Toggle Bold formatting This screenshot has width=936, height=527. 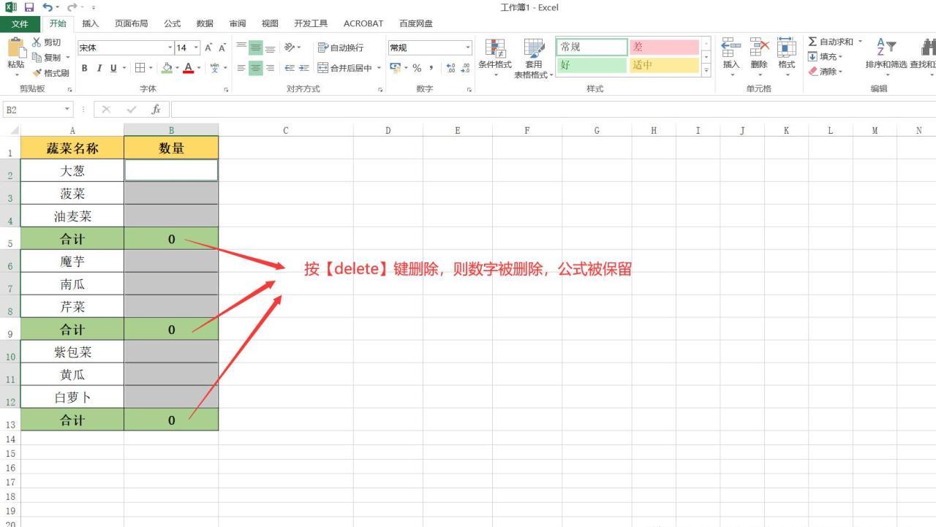click(85, 68)
